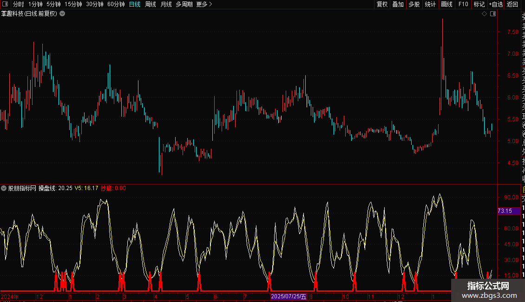Click the 4.50 price axis label
The height and width of the screenshot is (302, 525).
(512, 163)
